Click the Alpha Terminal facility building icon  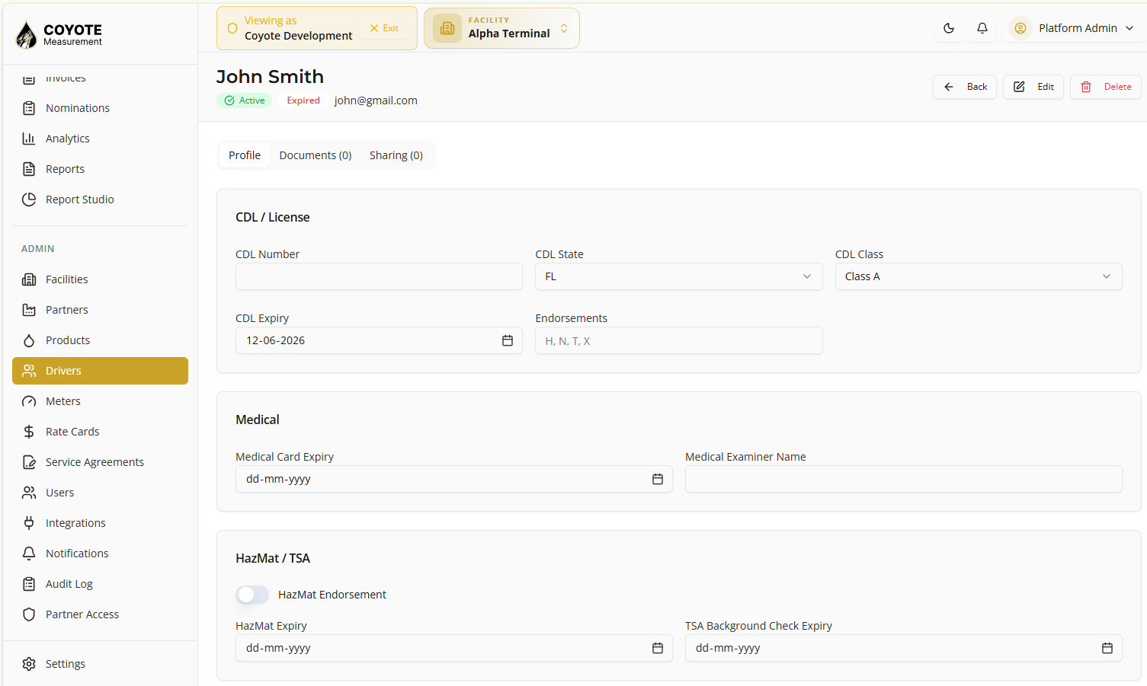tap(447, 28)
